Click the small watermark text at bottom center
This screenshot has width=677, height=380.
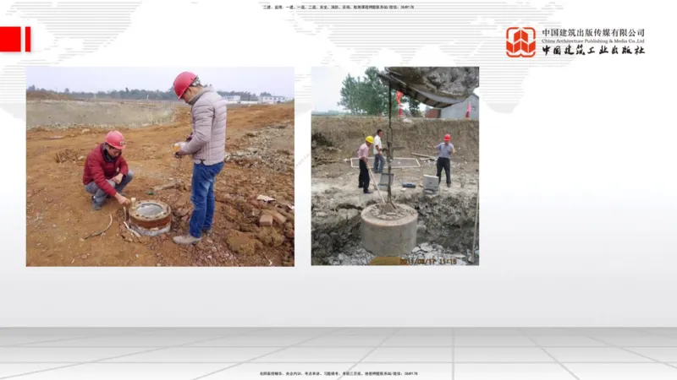338,373
